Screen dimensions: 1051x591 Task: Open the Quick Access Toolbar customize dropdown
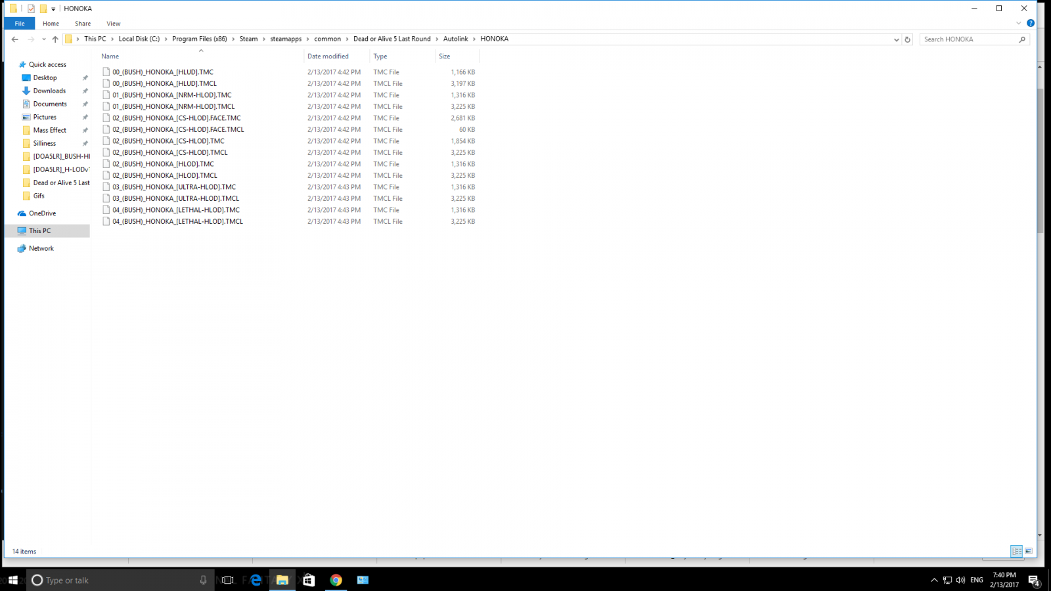click(52, 9)
